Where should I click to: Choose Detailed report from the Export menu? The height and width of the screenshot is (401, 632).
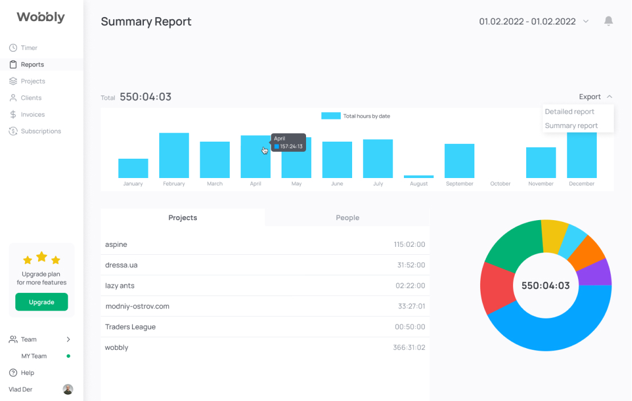(x=569, y=111)
